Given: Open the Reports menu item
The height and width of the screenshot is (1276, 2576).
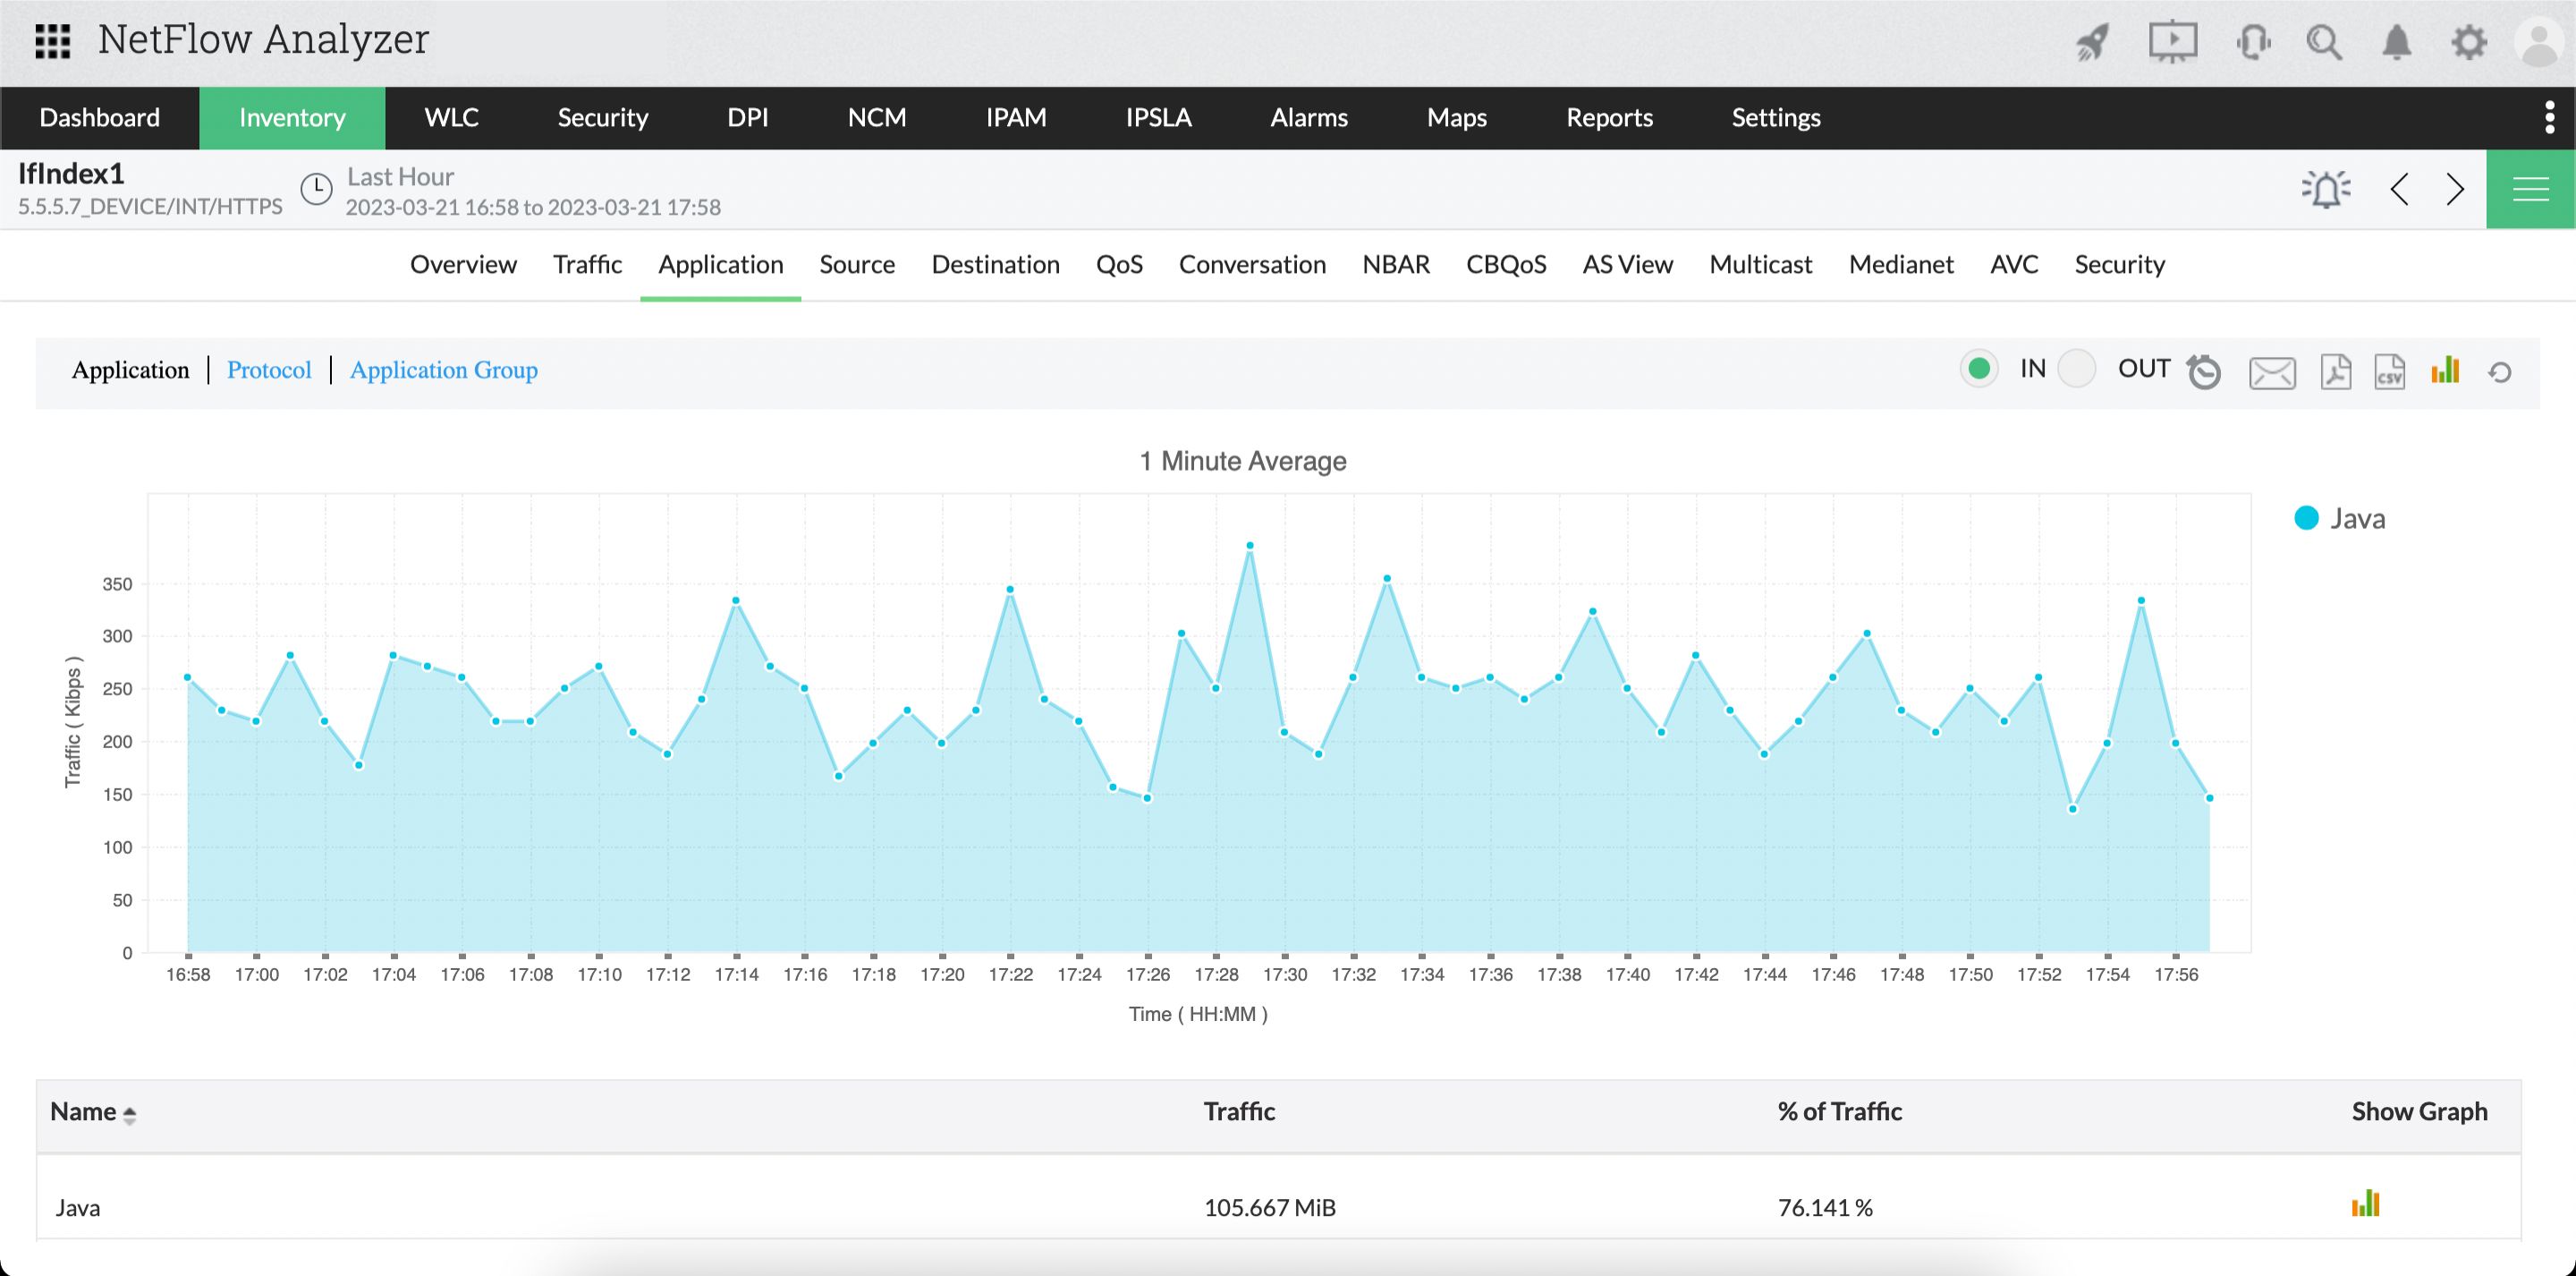Looking at the screenshot, I should click(1608, 117).
